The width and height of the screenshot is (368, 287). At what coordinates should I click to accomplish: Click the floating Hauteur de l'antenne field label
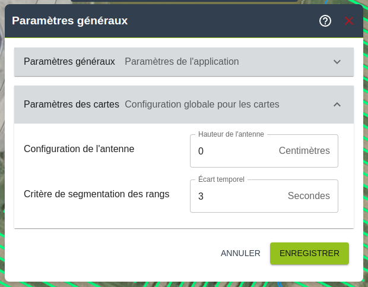[231, 134]
